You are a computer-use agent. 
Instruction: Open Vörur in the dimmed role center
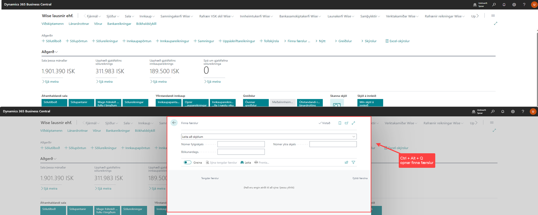pyautogui.click(x=97, y=131)
